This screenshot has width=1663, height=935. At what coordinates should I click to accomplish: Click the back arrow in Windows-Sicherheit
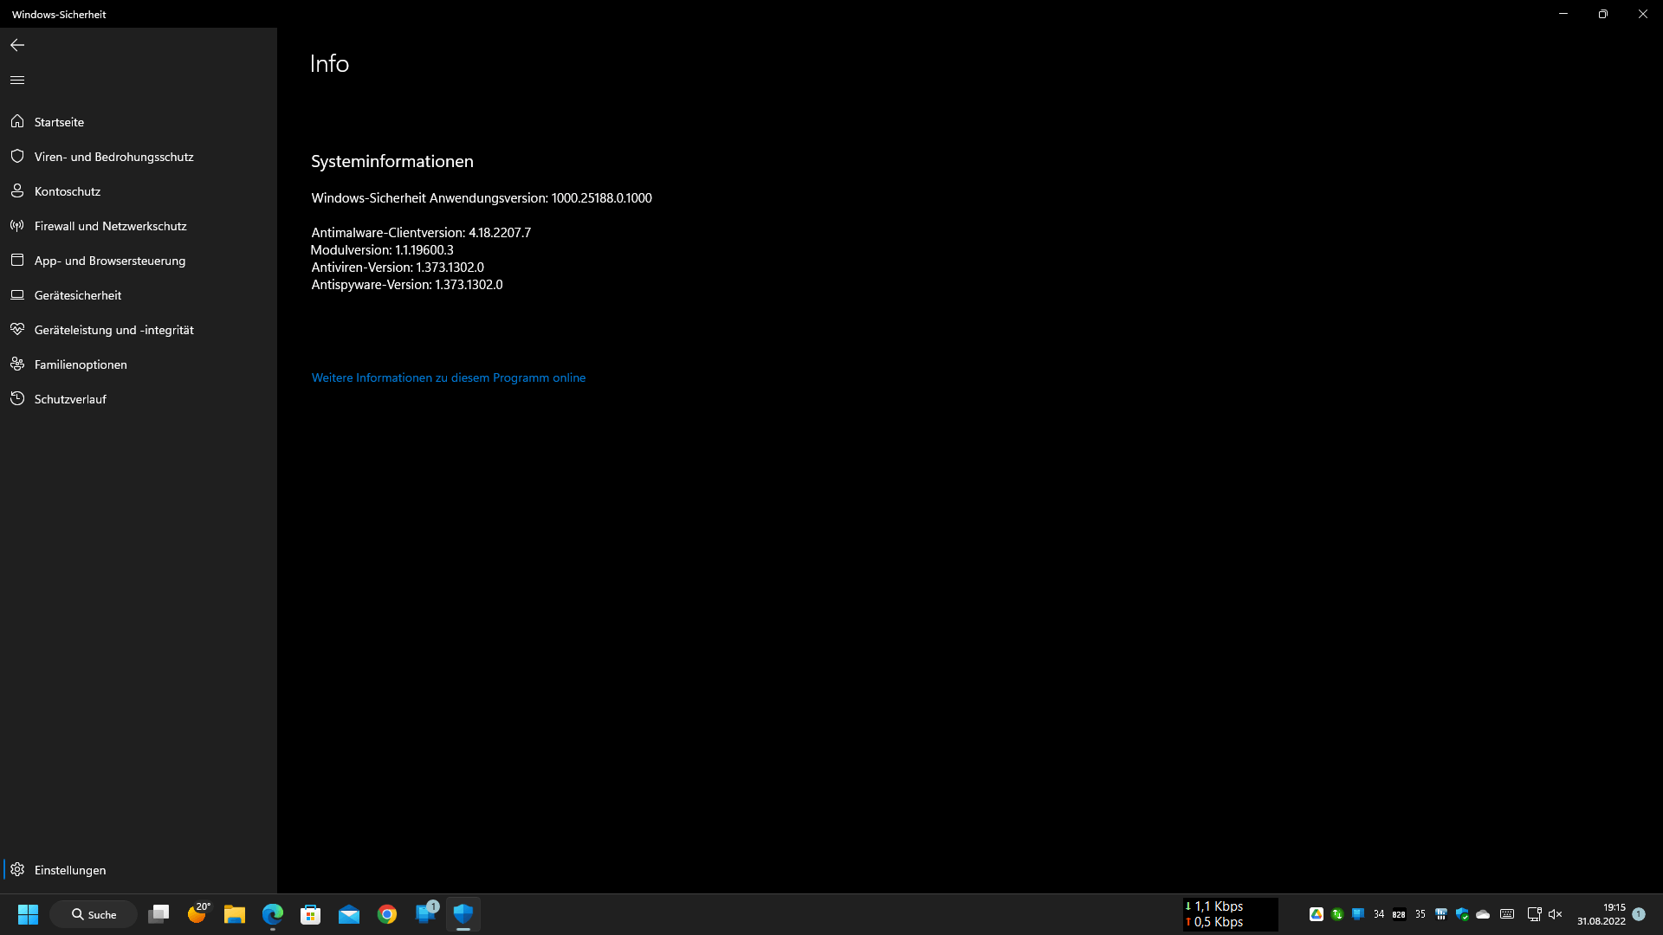tap(17, 45)
